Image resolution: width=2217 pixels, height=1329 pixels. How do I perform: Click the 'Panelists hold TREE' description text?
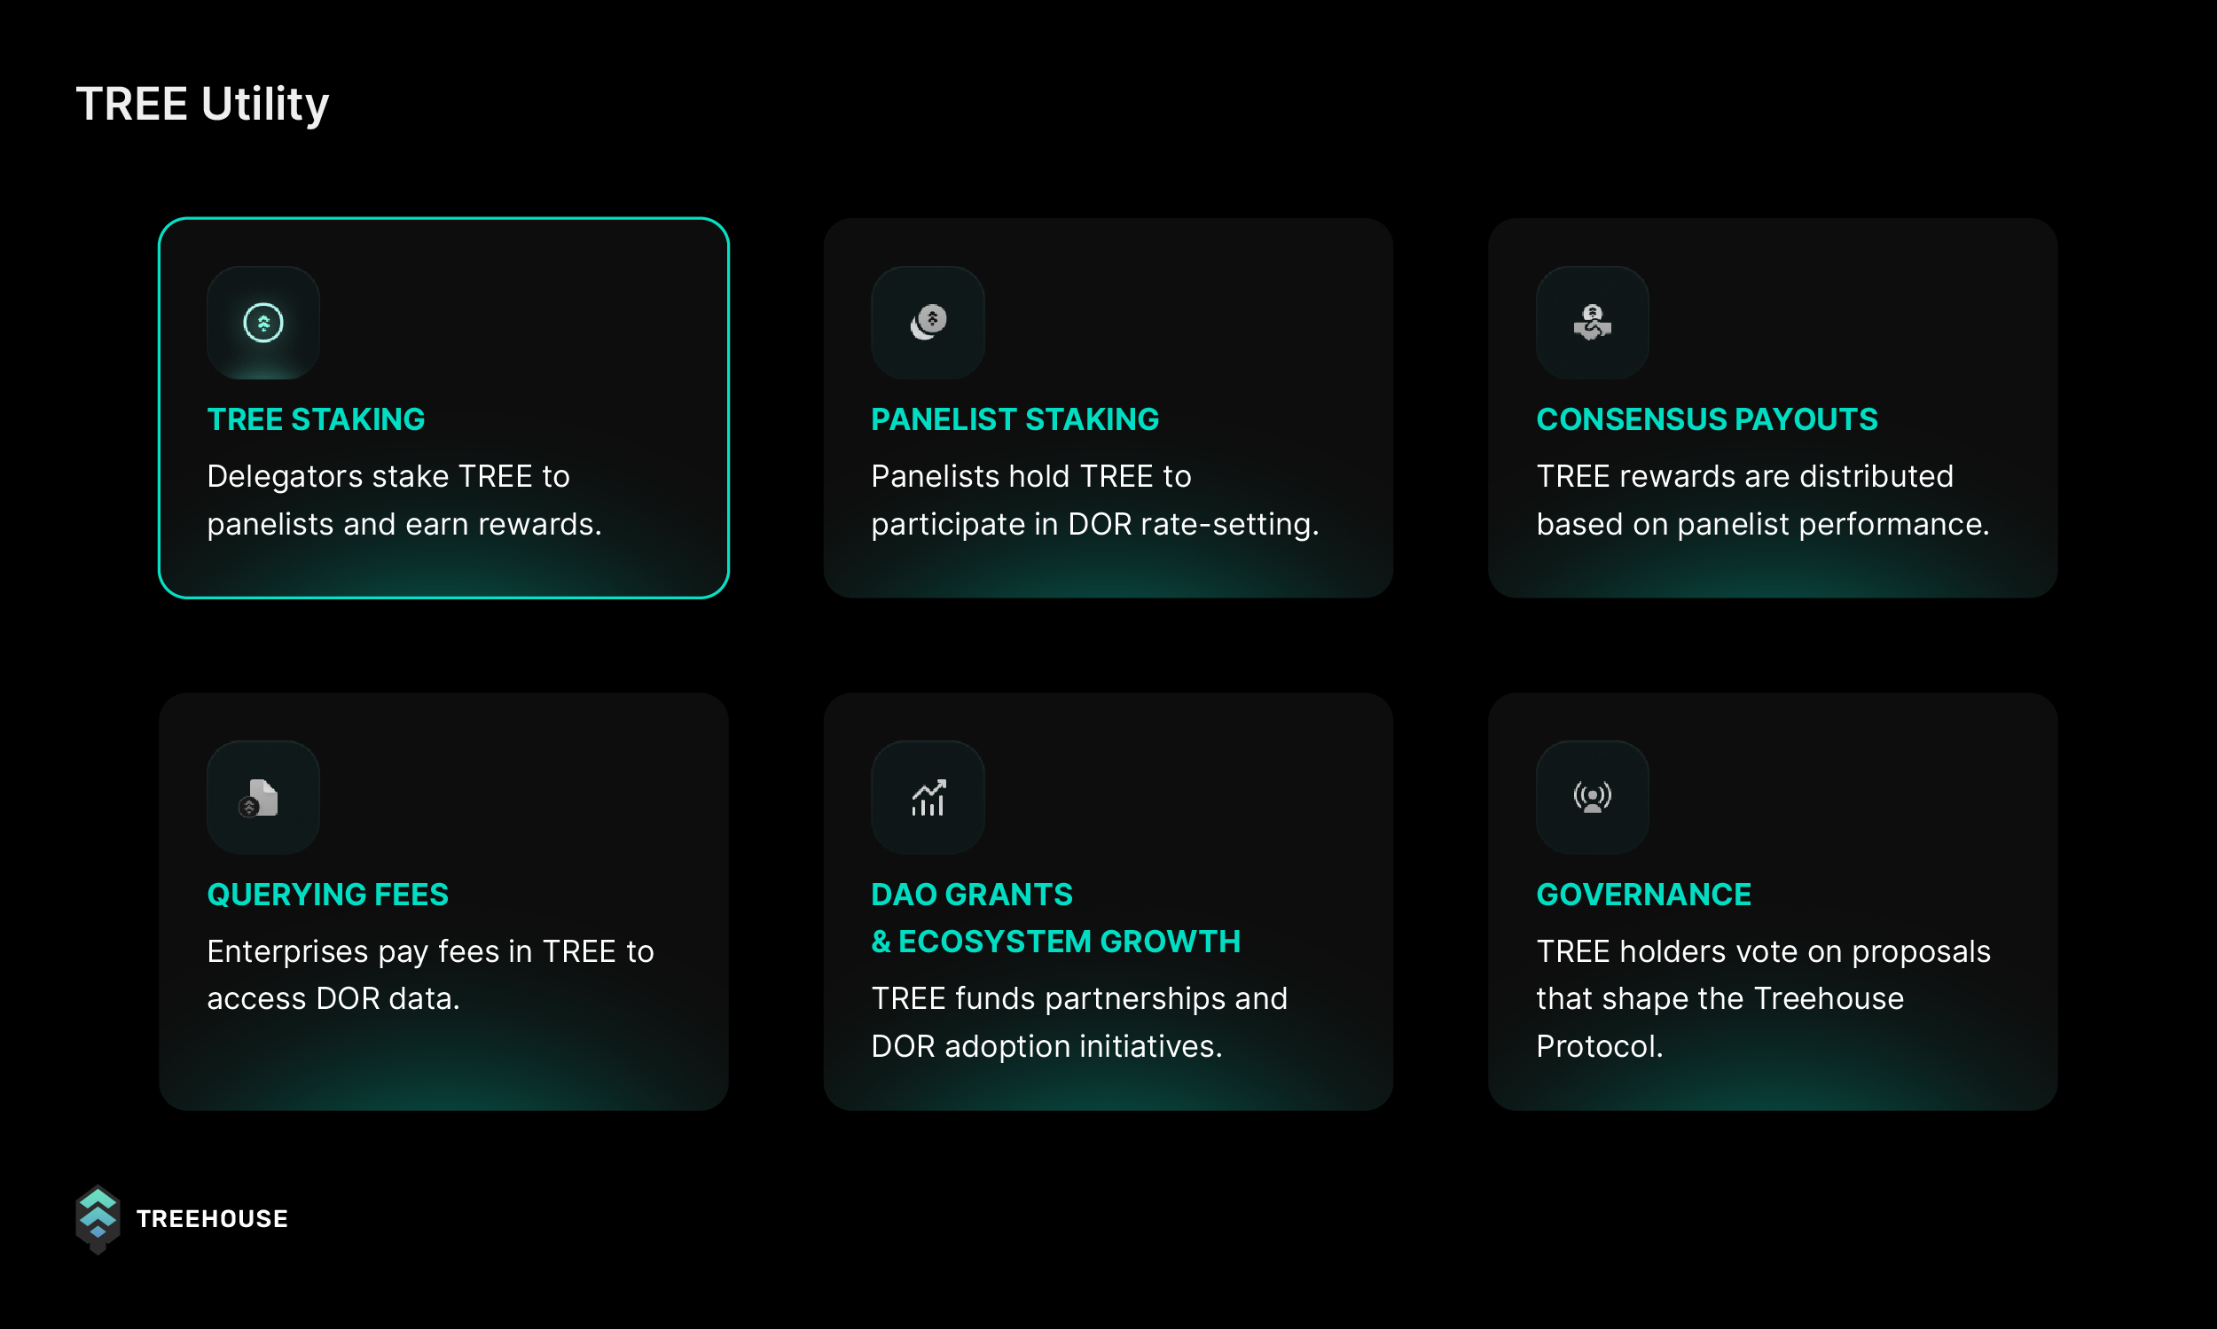[x=1094, y=500]
